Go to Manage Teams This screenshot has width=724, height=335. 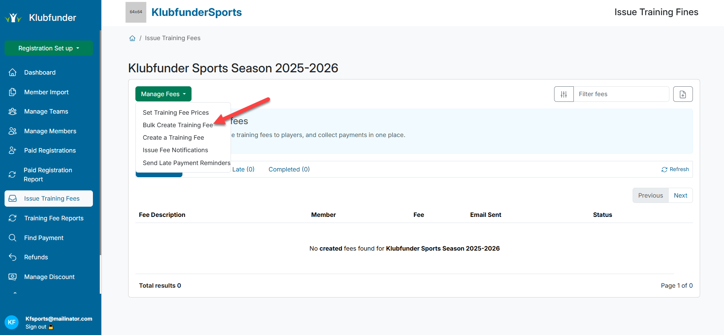pyautogui.click(x=46, y=111)
